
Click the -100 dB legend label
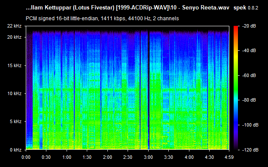250,125
